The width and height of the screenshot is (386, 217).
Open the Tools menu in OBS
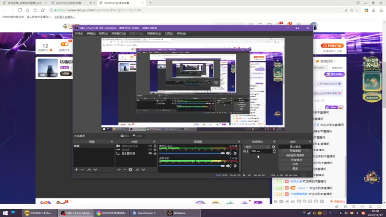click(x=169, y=33)
